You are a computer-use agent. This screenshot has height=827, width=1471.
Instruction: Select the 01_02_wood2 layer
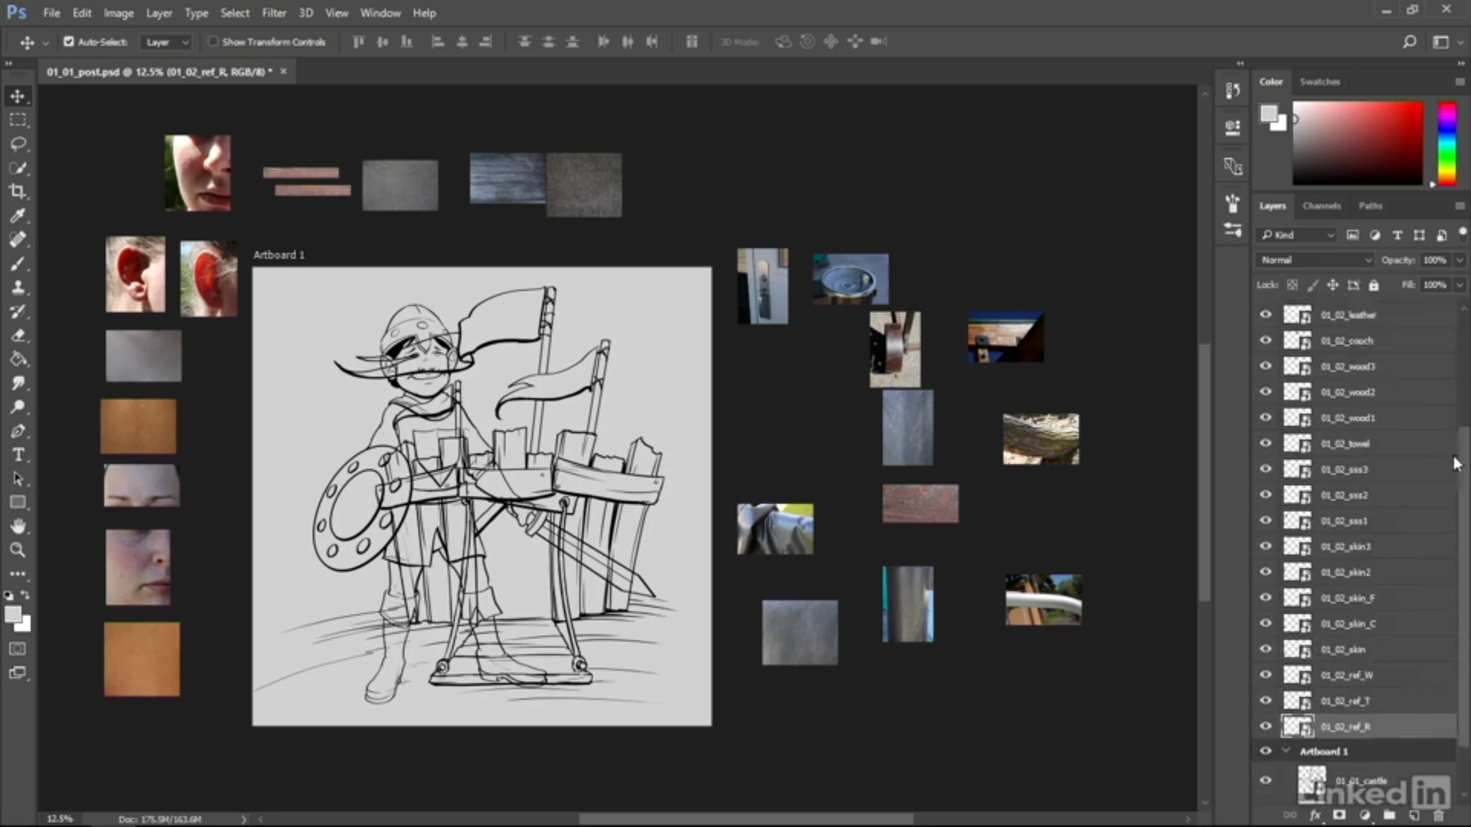click(1347, 392)
